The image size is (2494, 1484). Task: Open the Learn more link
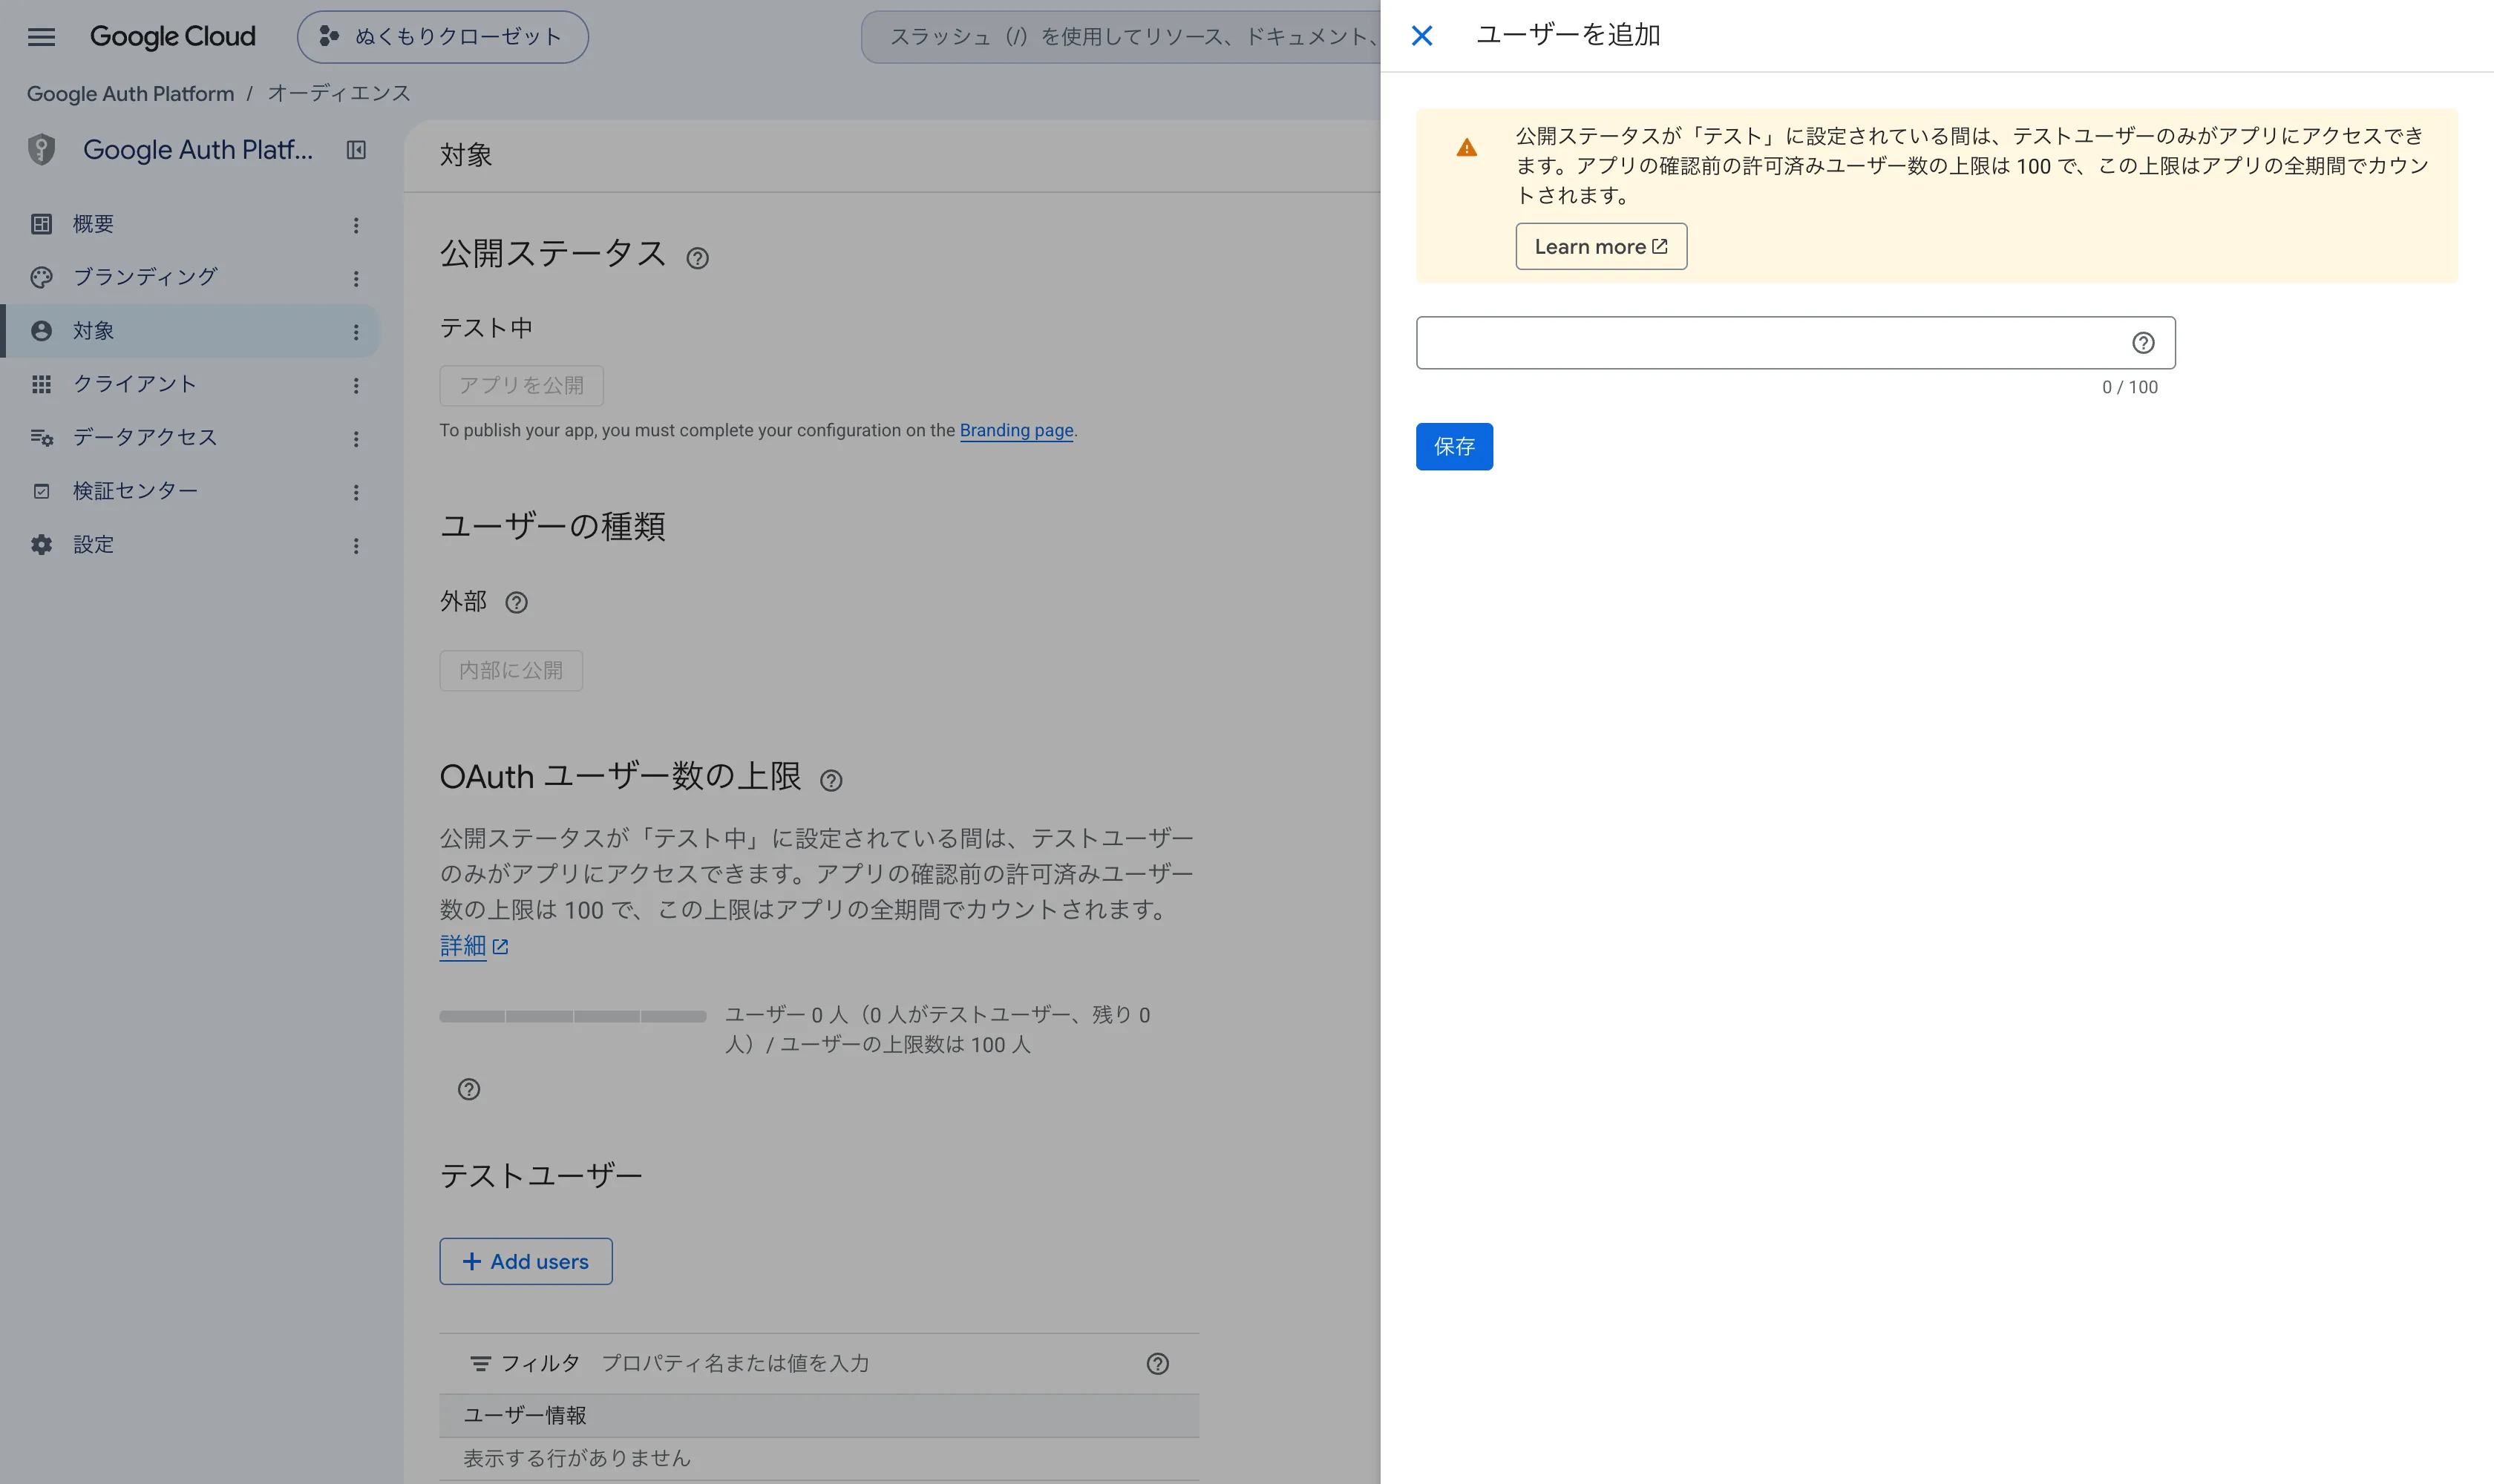[x=1600, y=246]
